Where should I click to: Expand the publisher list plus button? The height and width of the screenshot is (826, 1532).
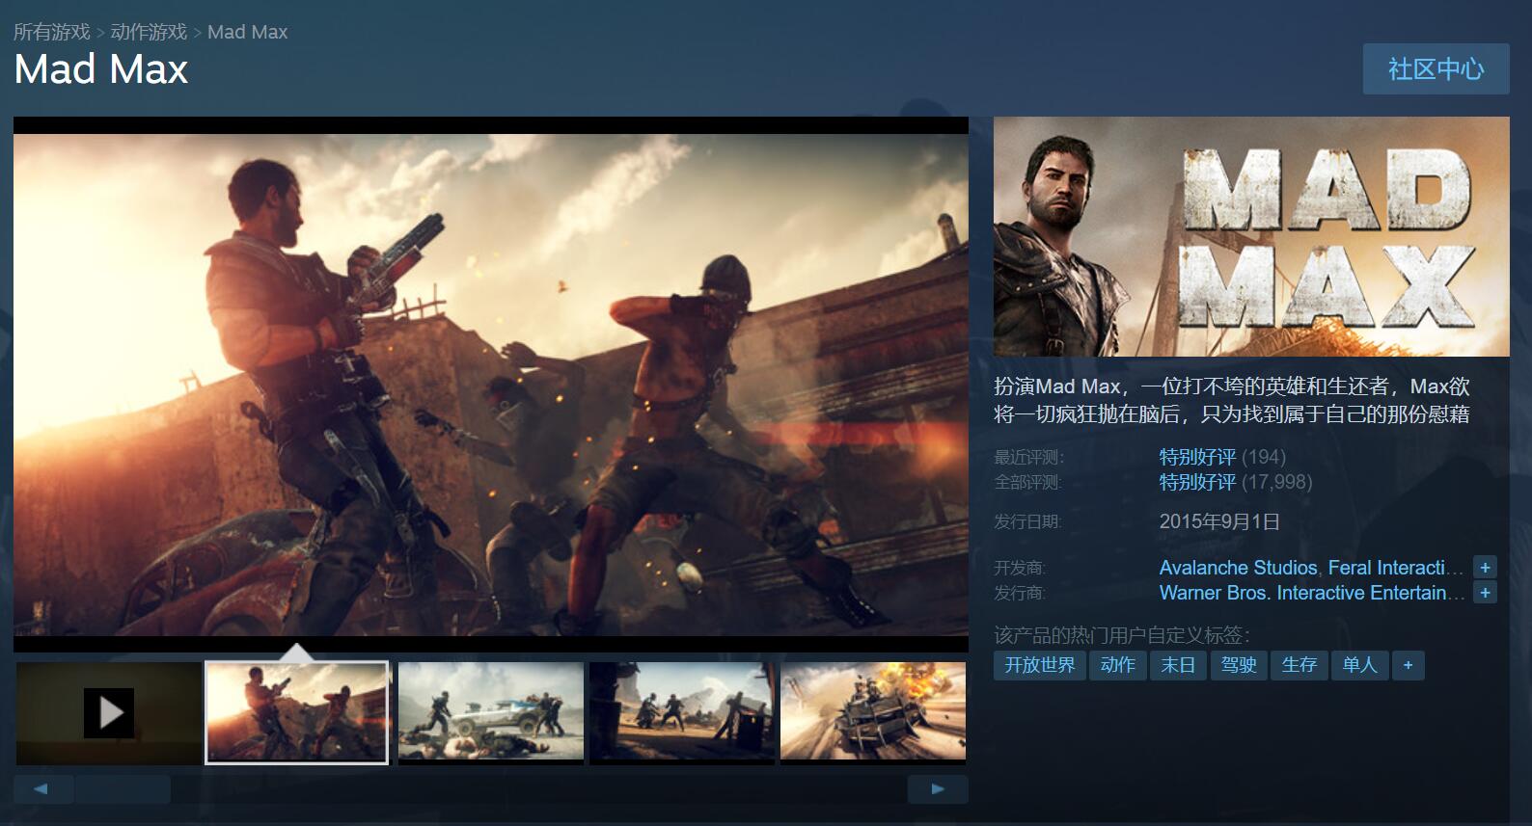(x=1486, y=593)
